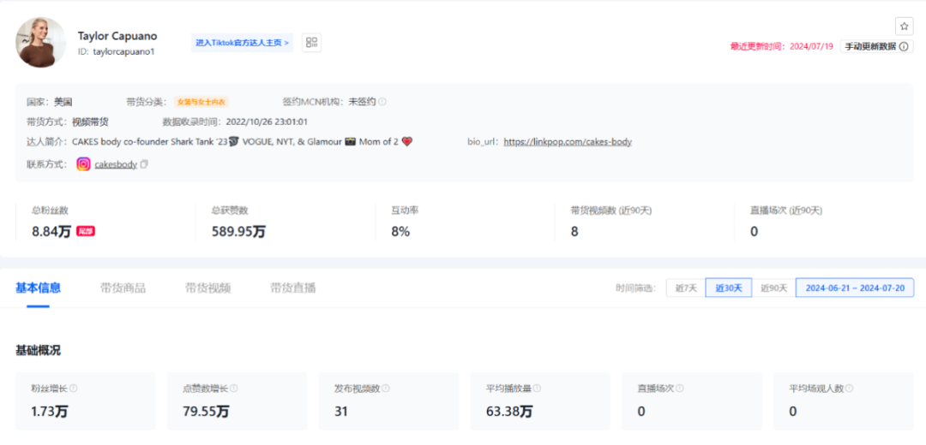Click info icon next to 点赞数增长
926x445 pixels.
coord(234,389)
